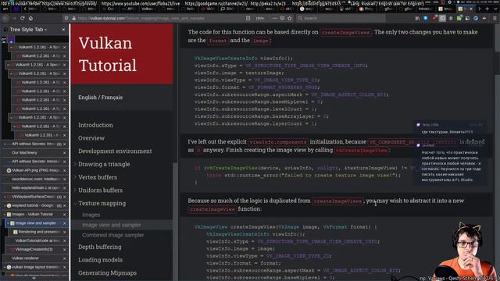Open the Introduction chapter

pyautogui.click(x=95, y=125)
